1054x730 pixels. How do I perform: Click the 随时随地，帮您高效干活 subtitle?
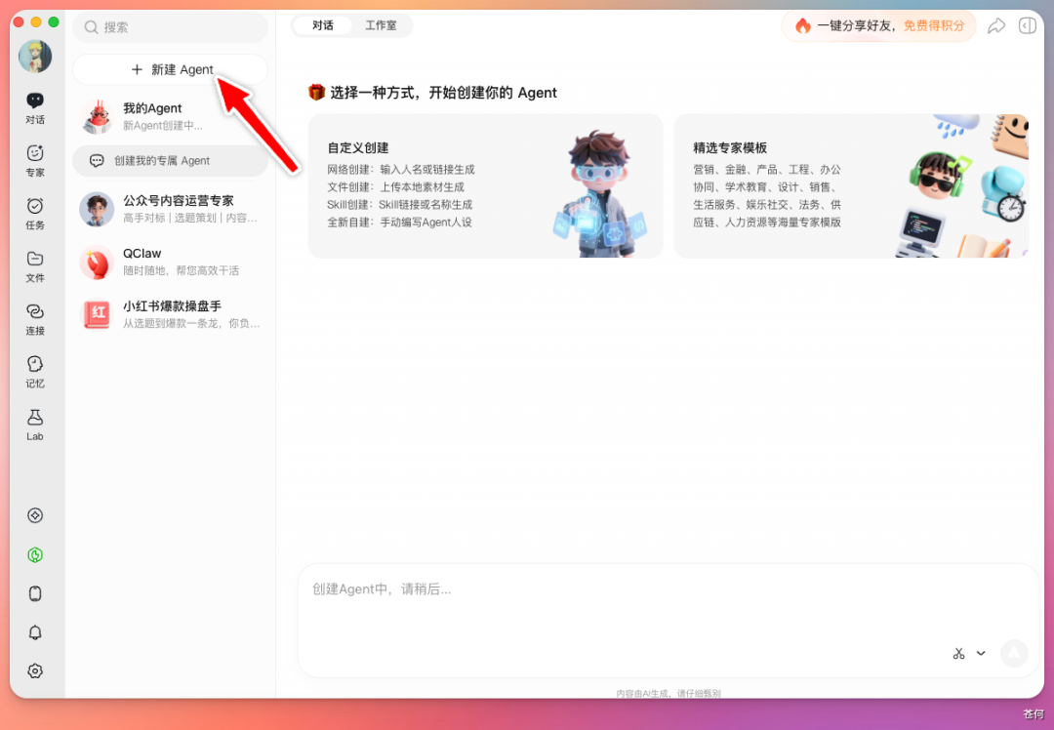(x=181, y=270)
